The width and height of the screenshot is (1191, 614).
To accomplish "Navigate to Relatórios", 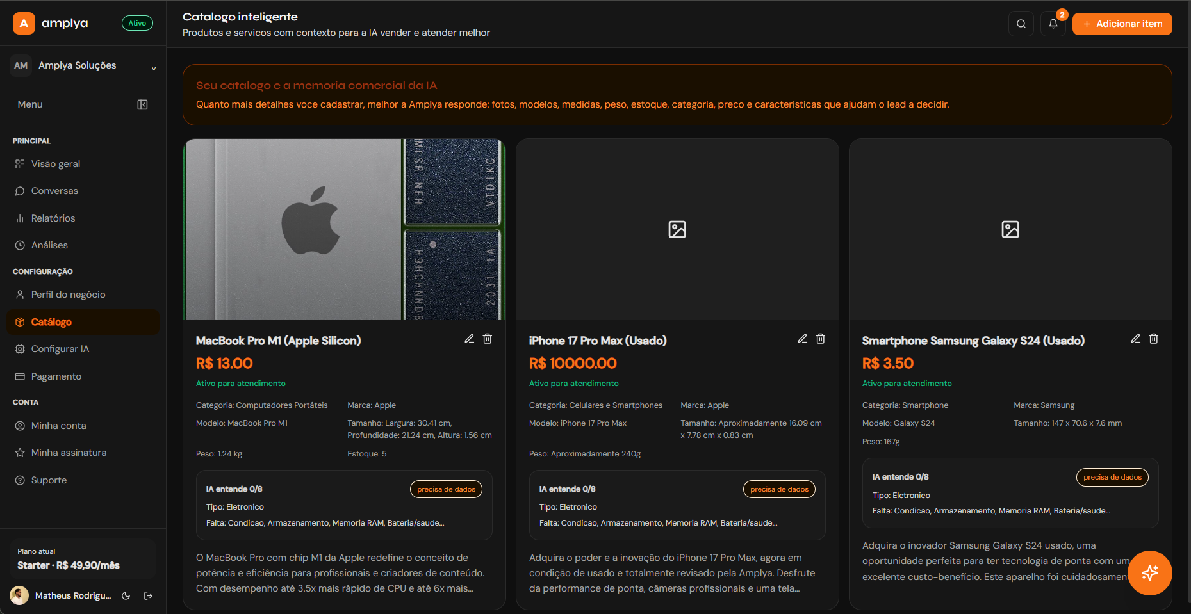I will click(83, 218).
